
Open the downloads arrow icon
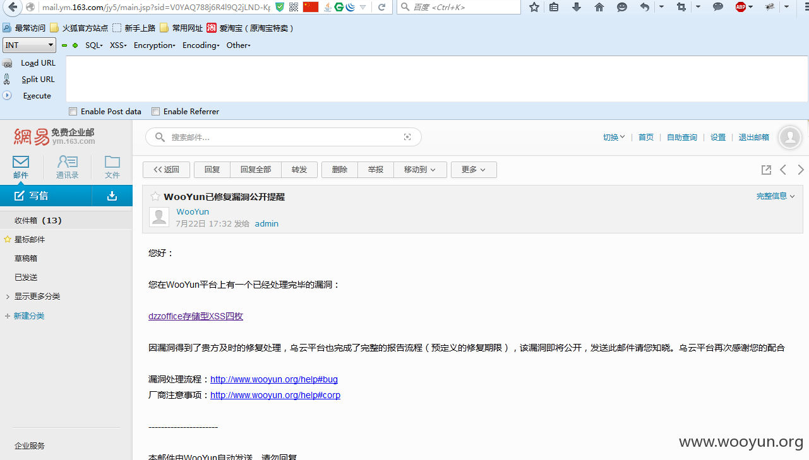click(577, 8)
